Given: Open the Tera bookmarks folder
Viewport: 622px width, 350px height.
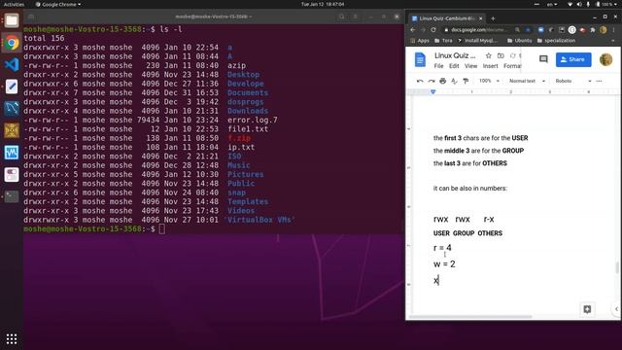Looking at the screenshot, I should coord(443,41).
